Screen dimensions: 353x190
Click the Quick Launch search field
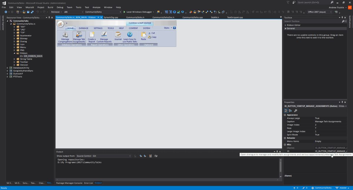click(x=314, y=2)
